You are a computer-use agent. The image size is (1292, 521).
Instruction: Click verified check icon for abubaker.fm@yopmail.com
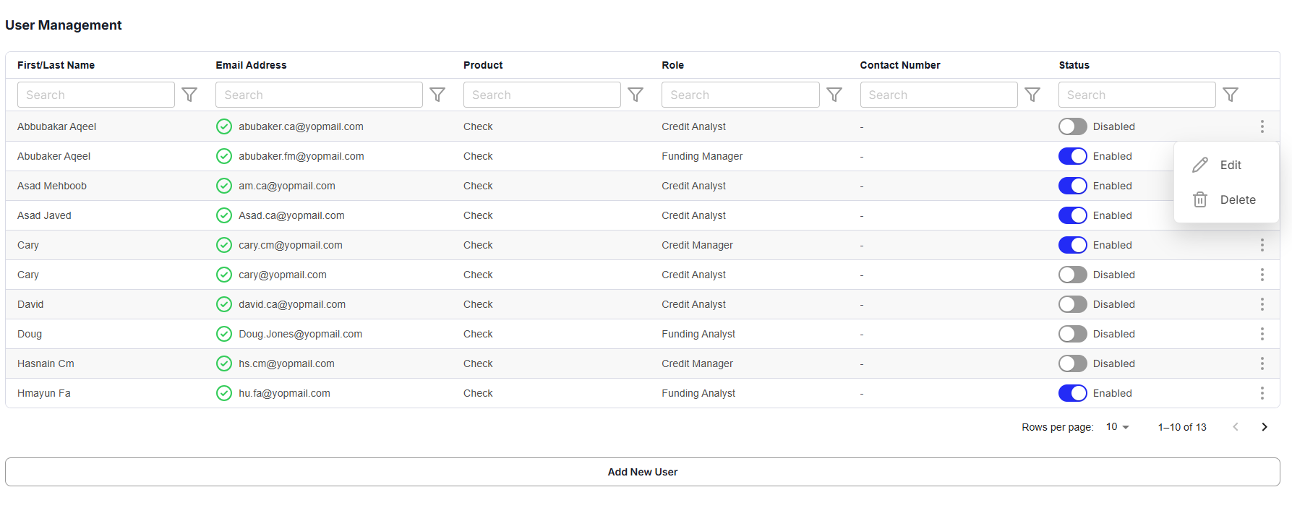point(224,156)
